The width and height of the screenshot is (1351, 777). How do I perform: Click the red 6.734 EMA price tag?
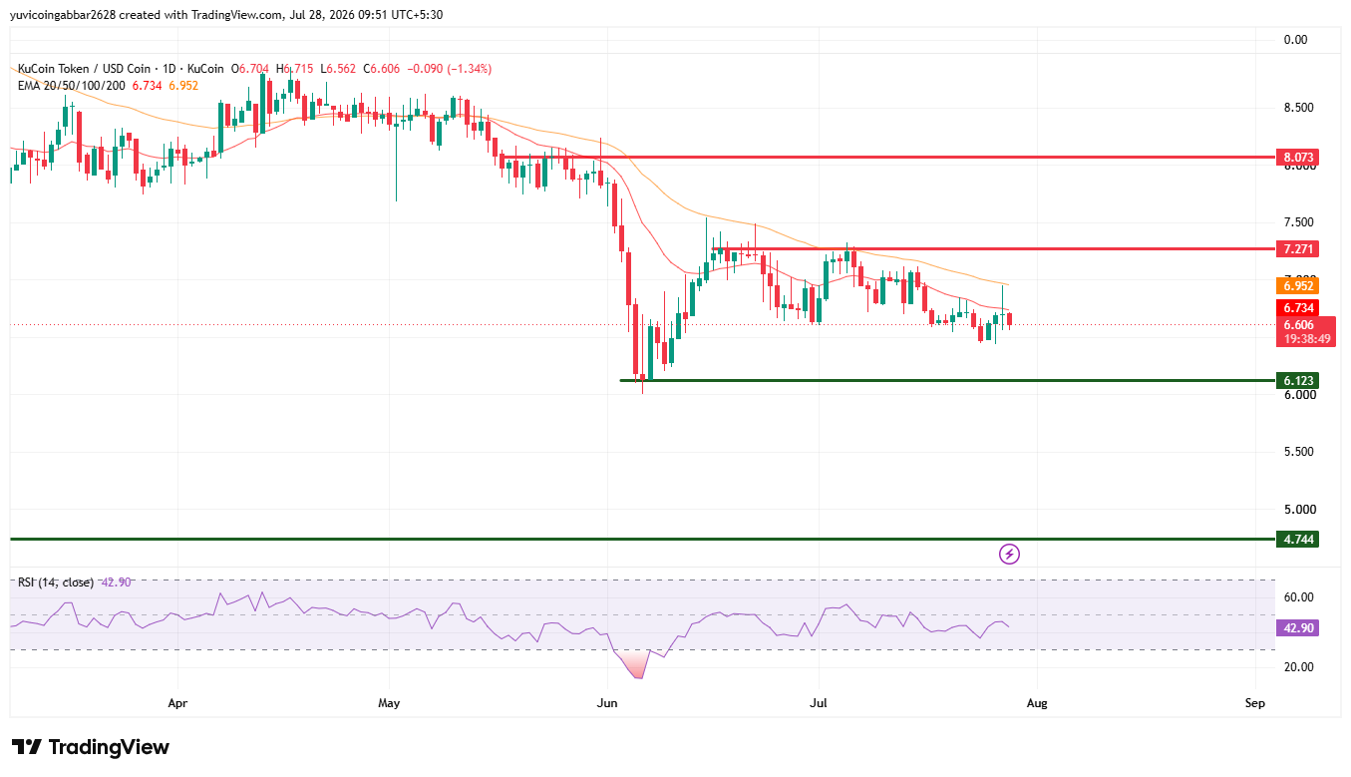click(1299, 307)
